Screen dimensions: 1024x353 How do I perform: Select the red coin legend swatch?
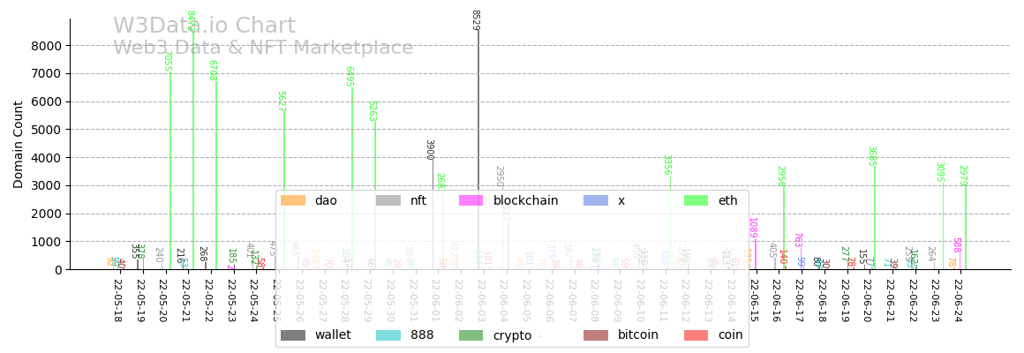point(696,335)
